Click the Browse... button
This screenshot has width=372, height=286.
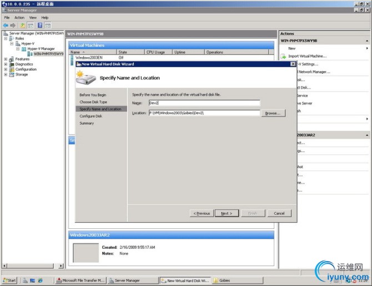pos(273,113)
